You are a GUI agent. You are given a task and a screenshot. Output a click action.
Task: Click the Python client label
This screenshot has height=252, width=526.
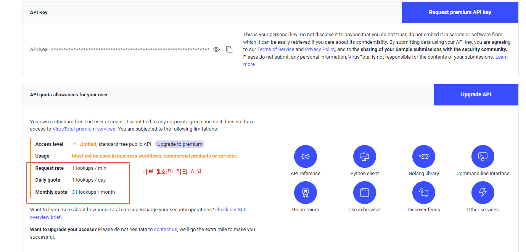(365, 174)
